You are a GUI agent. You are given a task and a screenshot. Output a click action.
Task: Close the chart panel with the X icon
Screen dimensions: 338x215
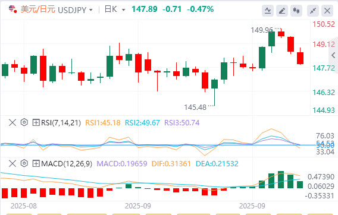coord(327,11)
